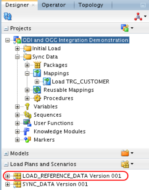The image size is (149, 190).
Task: Collapse the Mappings node
Action: [x=27, y=73]
